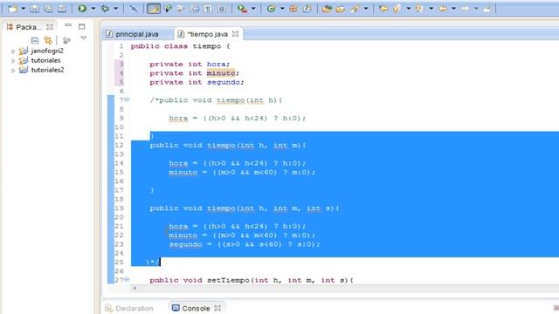Close the Package Explorer view

pos(50,27)
